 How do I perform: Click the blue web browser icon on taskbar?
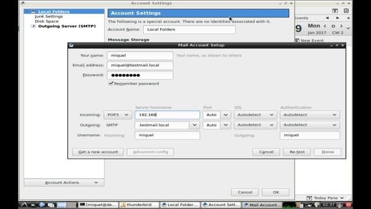(42, 205)
